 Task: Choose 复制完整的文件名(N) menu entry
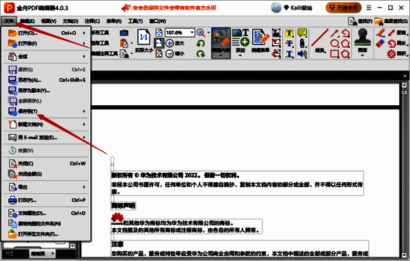(x=46, y=223)
